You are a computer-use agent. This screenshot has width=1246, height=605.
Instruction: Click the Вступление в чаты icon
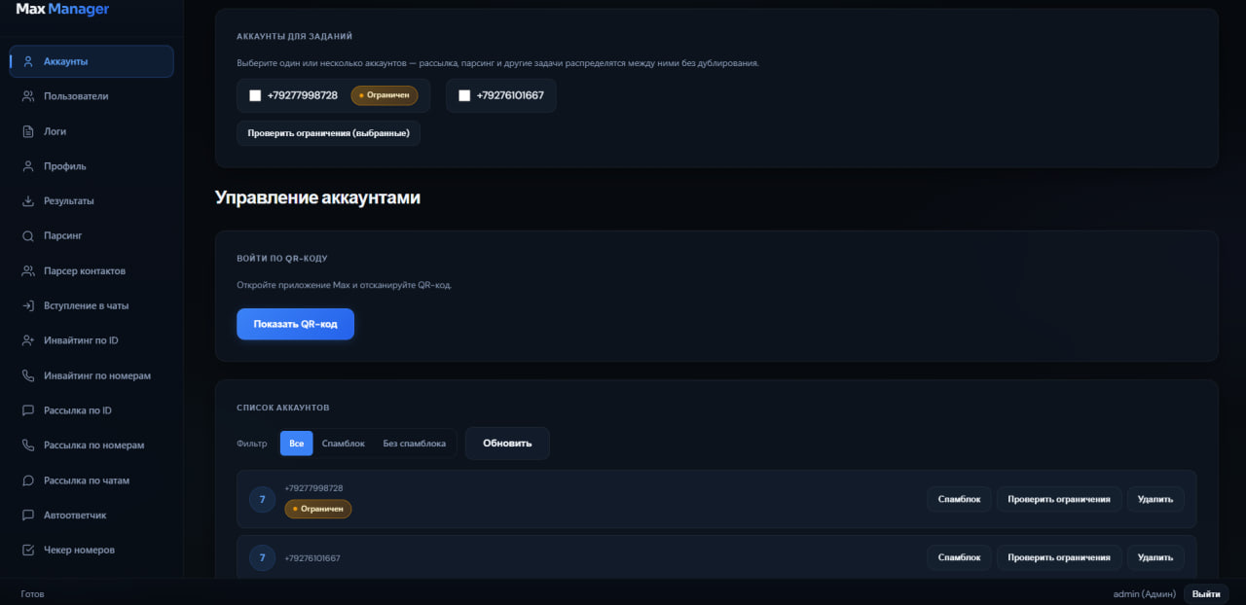point(28,305)
